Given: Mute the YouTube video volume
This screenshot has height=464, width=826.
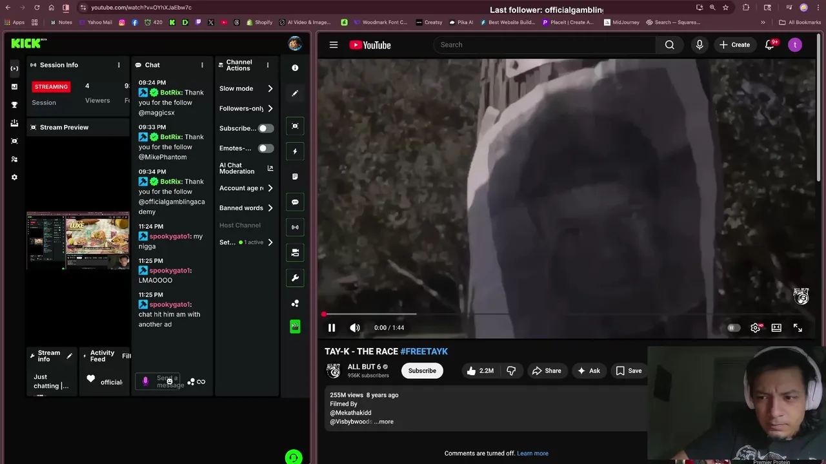Looking at the screenshot, I should 354,327.
